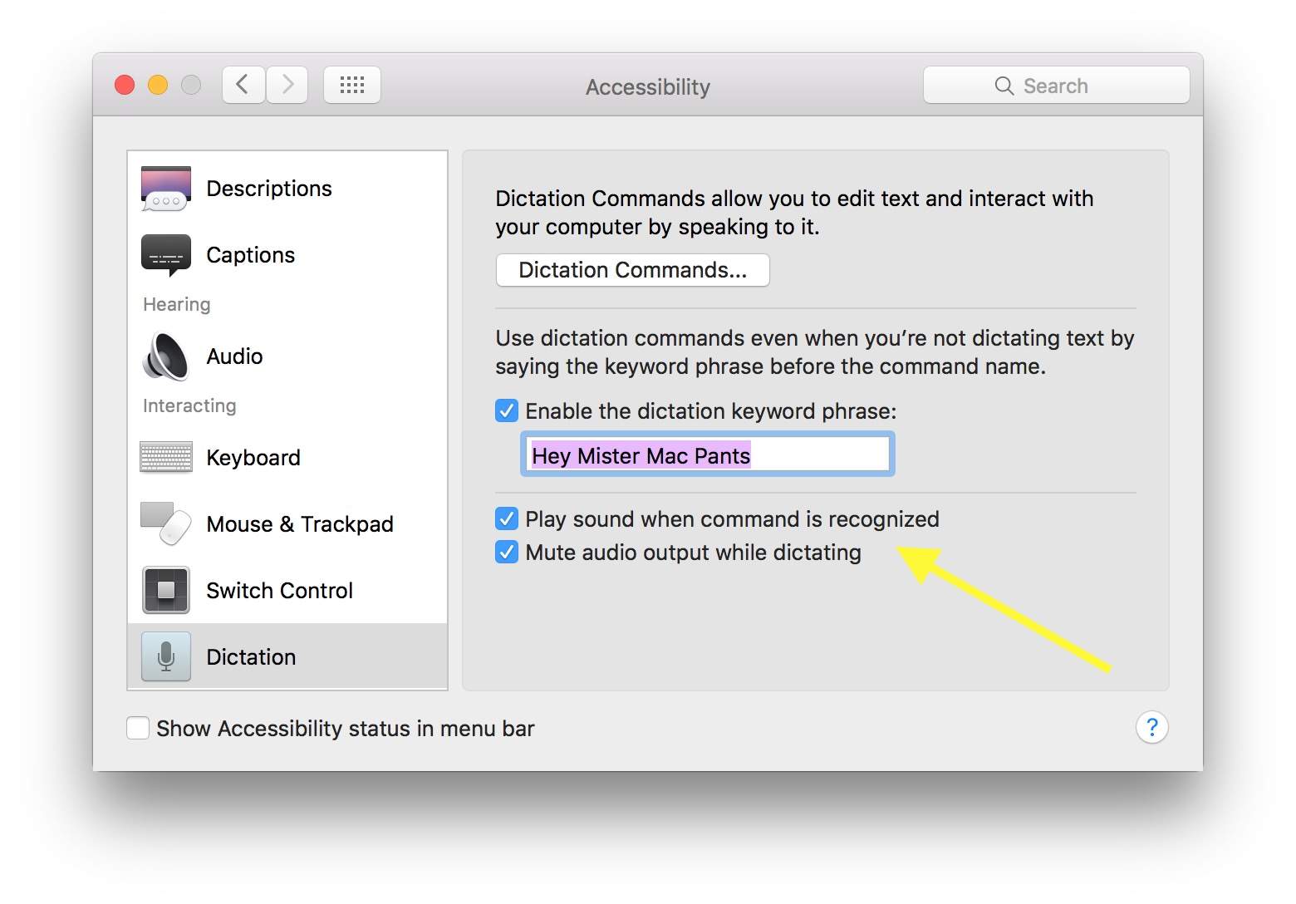Select the Descriptions icon in sidebar
The image size is (1296, 904).
click(x=166, y=189)
